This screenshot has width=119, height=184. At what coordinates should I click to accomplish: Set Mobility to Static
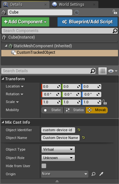53,110
